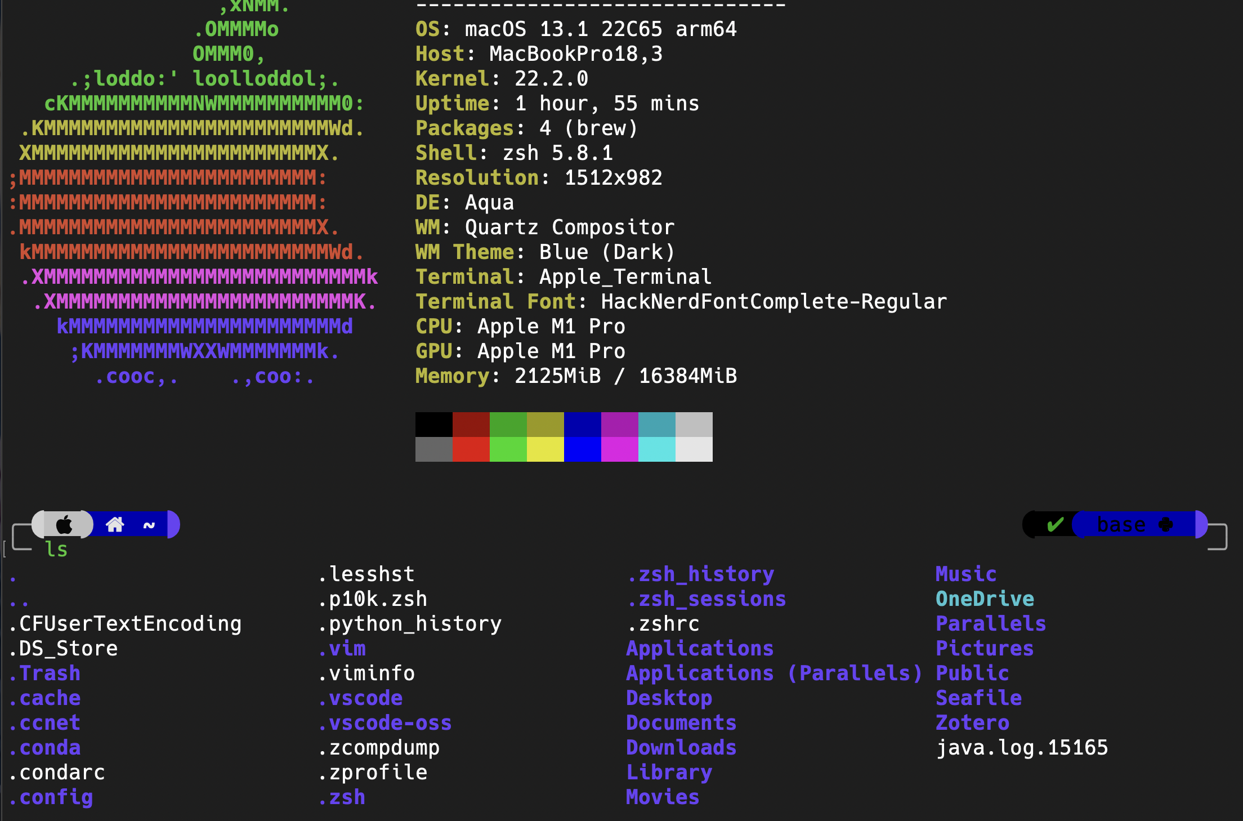Click the Downloads directory name
The width and height of the screenshot is (1243, 821).
coord(681,748)
